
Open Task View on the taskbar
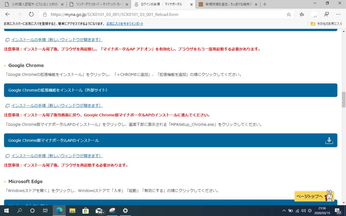click(x=45, y=211)
